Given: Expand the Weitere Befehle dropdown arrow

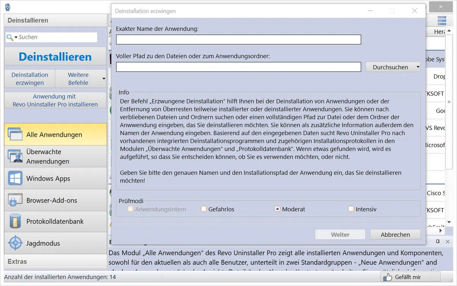Looking at the screenshot, I should (104, 79).
